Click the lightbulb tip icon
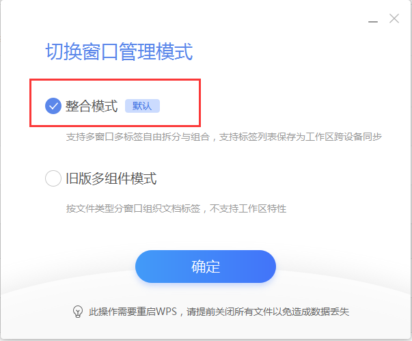412x341 pixels. [x=77, y=312]
